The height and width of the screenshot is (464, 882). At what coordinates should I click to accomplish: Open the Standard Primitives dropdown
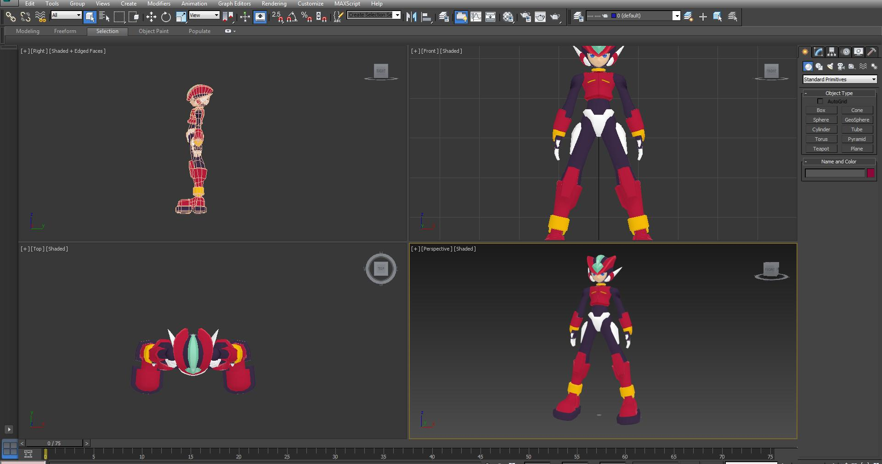pyautogui.click(x=840, y=79)
